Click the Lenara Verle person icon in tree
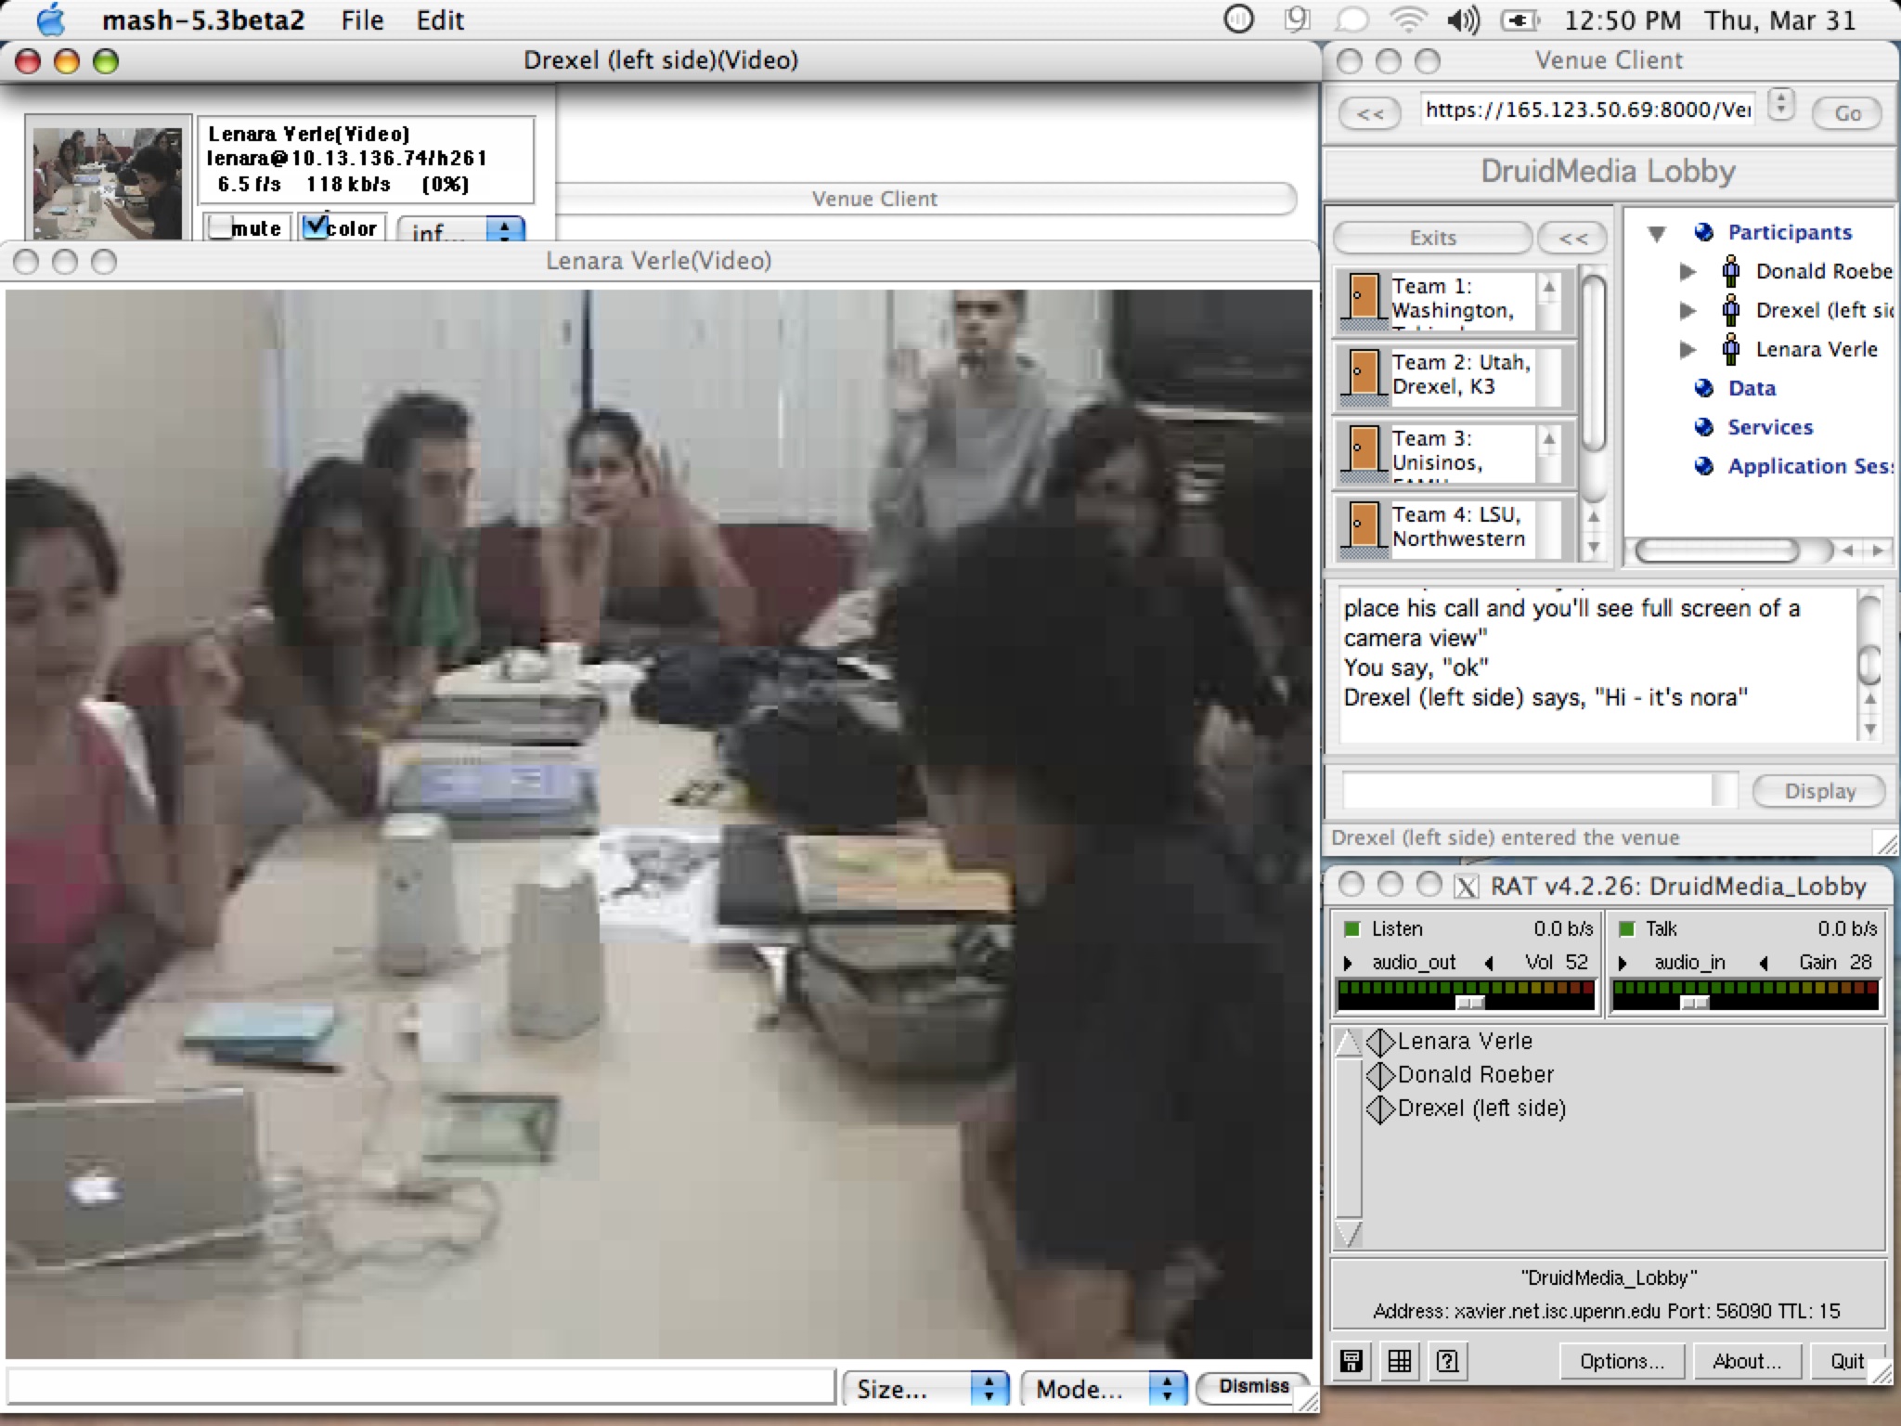The width and height of the screenshot is (1901, 1426). coord(1730,348)
